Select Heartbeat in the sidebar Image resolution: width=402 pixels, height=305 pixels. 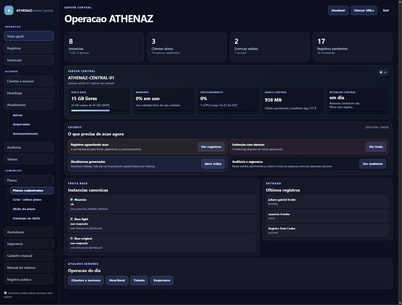click(x=29, y=93)
